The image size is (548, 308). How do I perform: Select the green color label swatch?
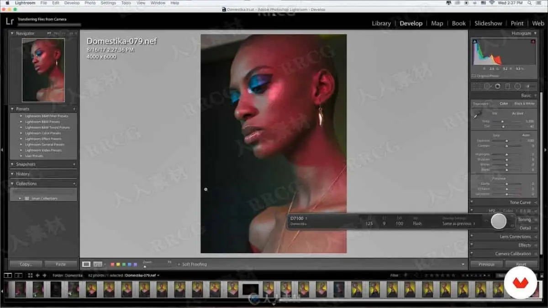(x=123, y=264)
